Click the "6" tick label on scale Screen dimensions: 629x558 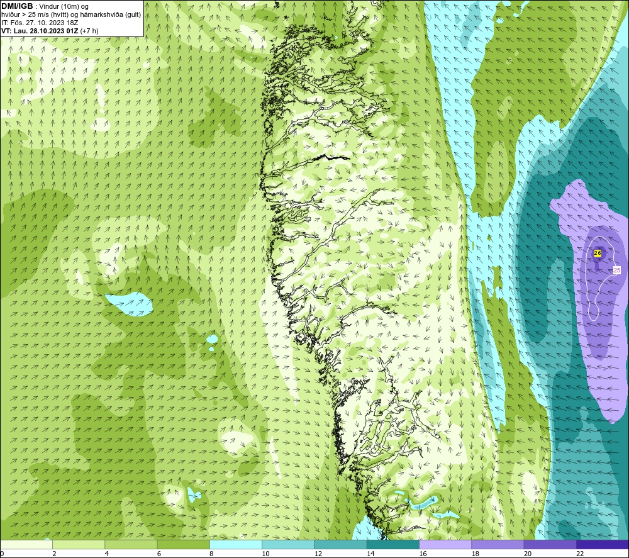pyautogui.click(x=159, y=554)
